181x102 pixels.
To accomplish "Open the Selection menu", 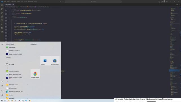I will pos(13,2).
